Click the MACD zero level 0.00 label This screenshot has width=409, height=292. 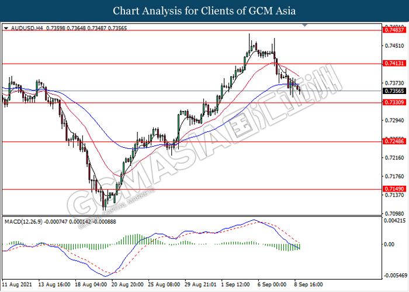click(389, 244)
